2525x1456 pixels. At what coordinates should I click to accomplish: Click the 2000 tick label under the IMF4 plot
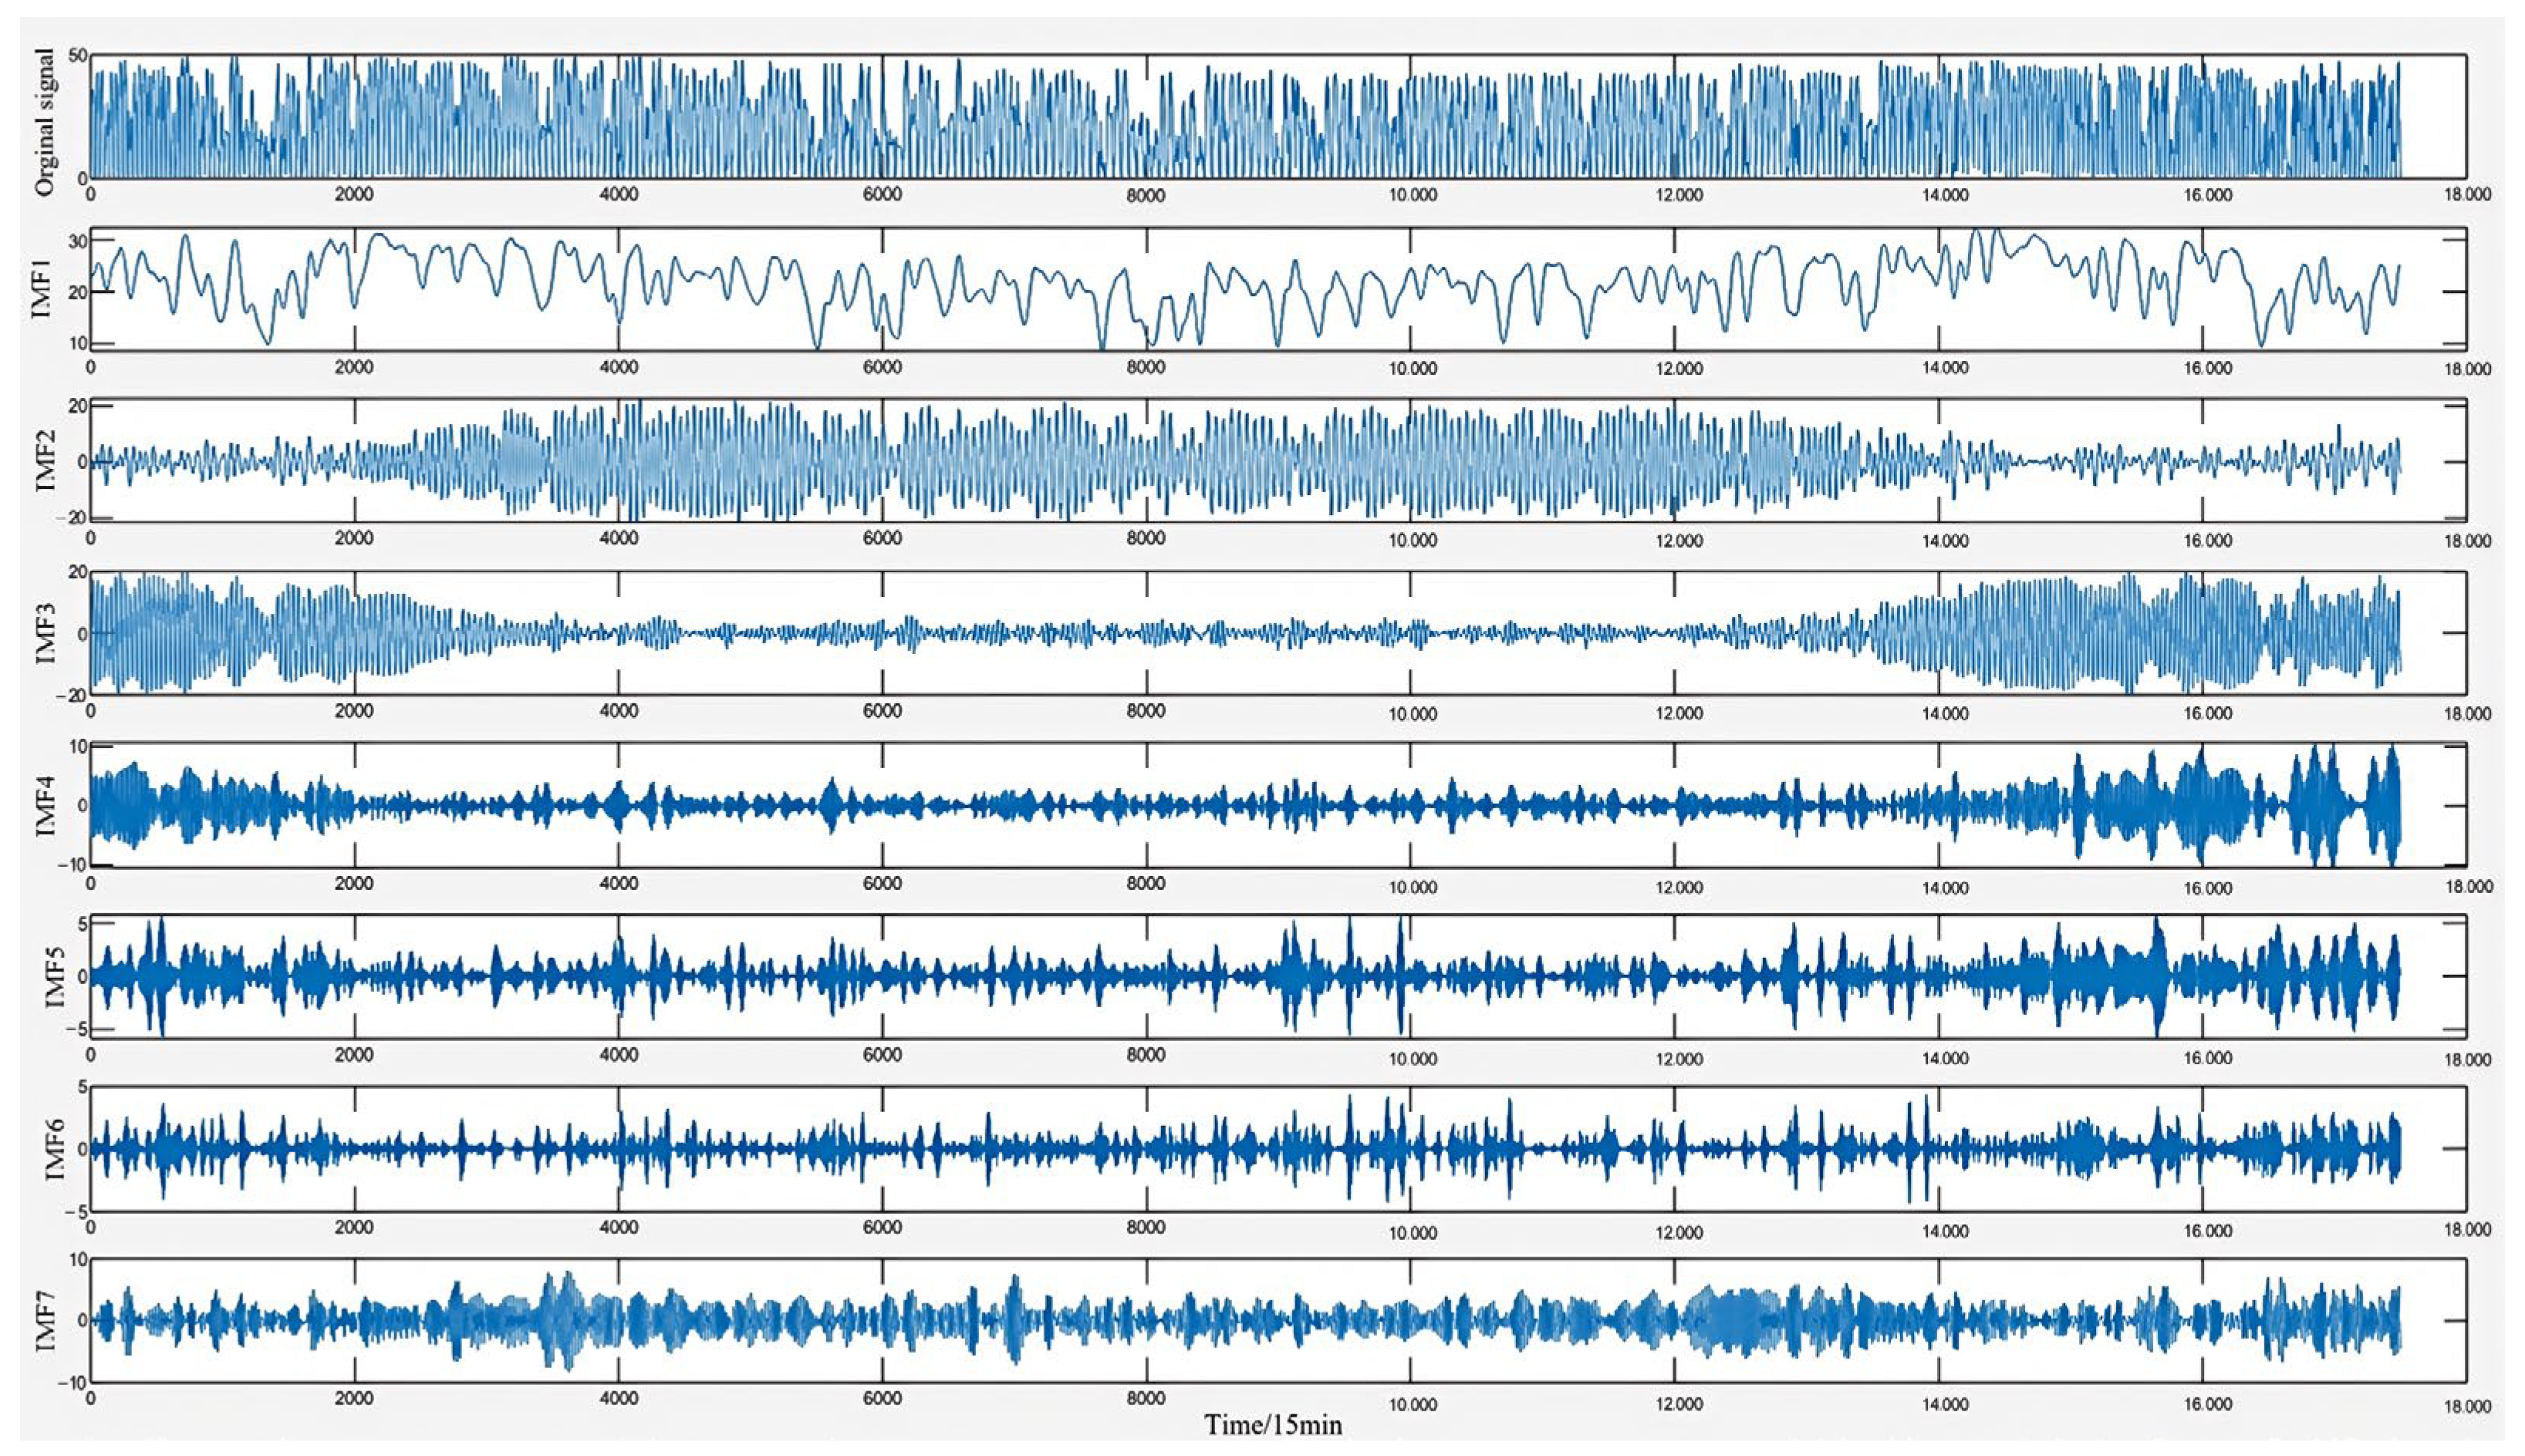click(x=354, y=884)
